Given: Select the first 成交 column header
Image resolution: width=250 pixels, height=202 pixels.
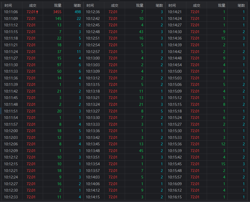Looking at the screenshot, I should pyautogui.click(x=33, y=5).
